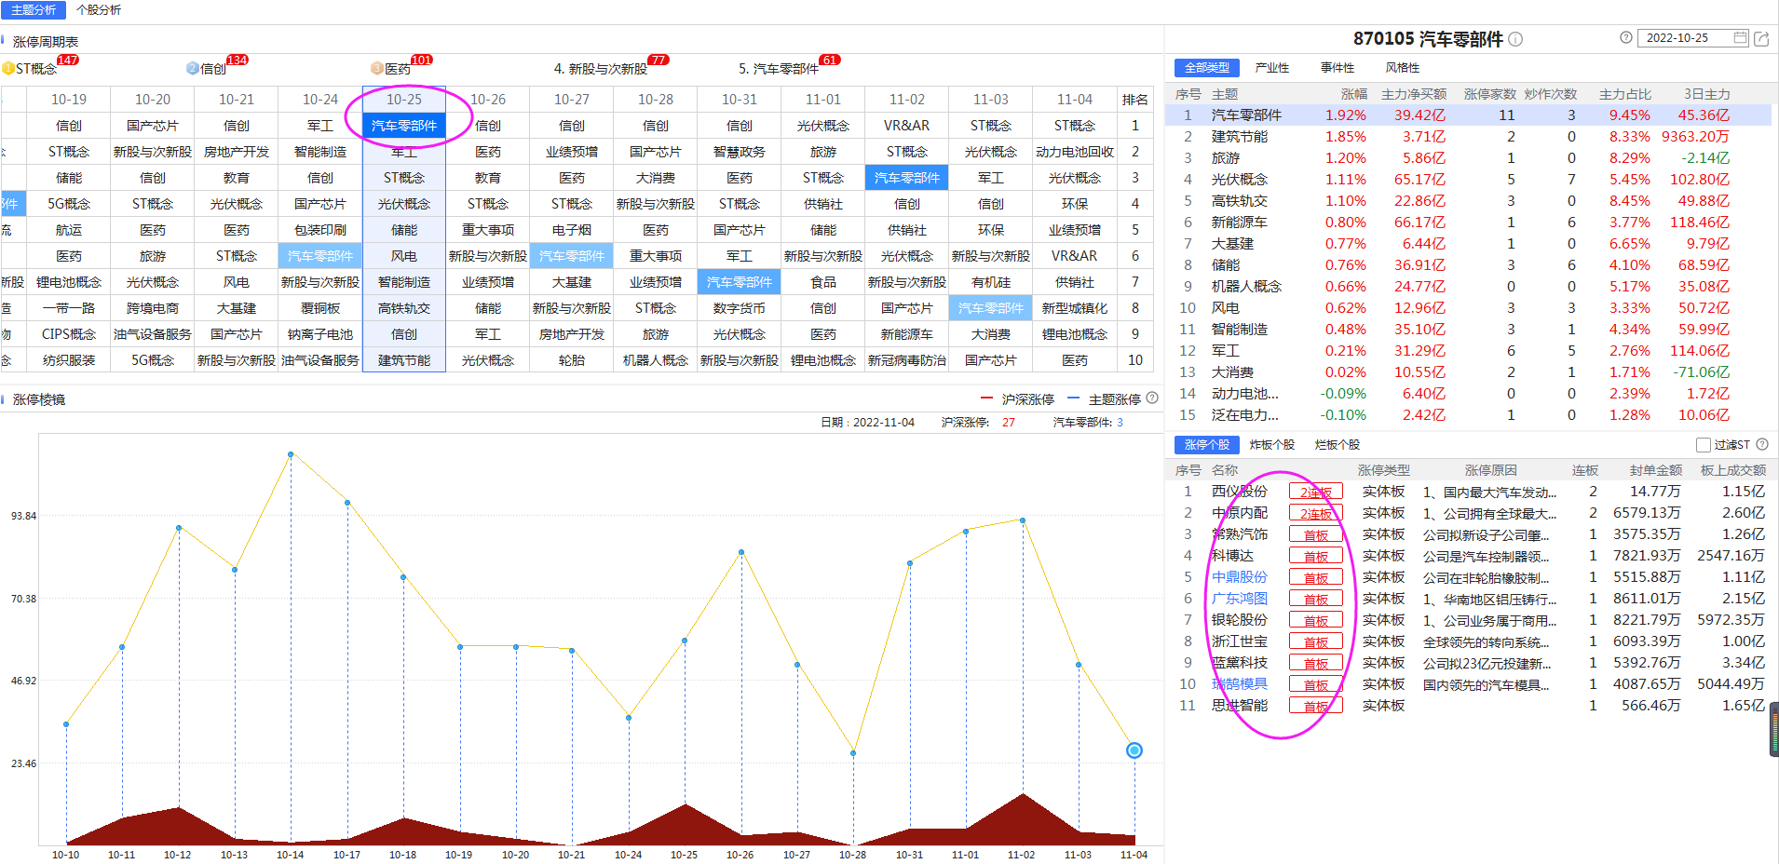
Task: Click help icon left of date field
Action: tap(1625, 38)
